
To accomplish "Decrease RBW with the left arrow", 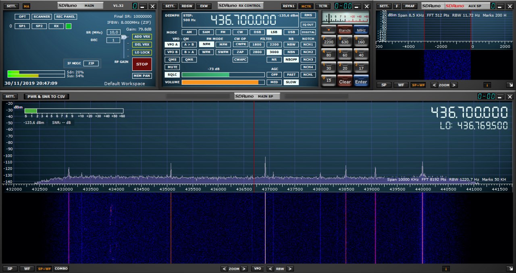I will [x=270, y=269].
